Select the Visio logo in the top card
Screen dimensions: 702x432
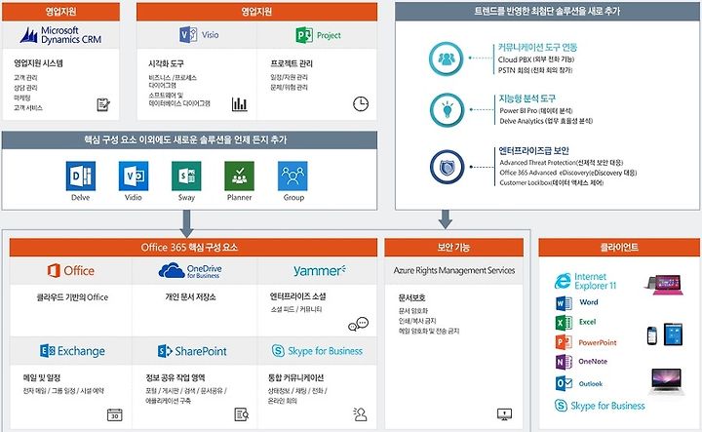click(199, 34)
